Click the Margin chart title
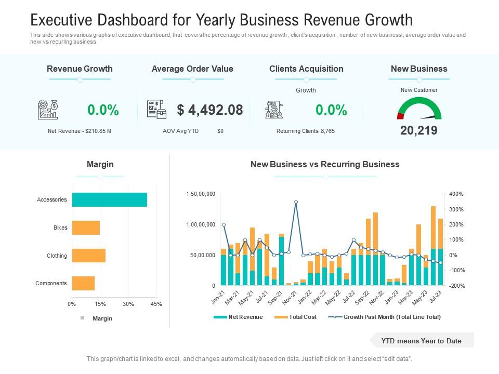This screenshot has height=374, width=499. 100,165
